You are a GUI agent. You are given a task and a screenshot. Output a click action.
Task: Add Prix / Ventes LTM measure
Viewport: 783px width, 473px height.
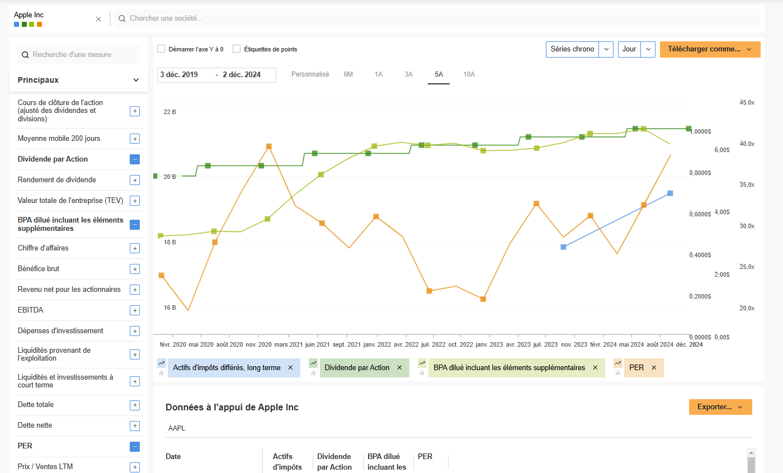(135, 467)
